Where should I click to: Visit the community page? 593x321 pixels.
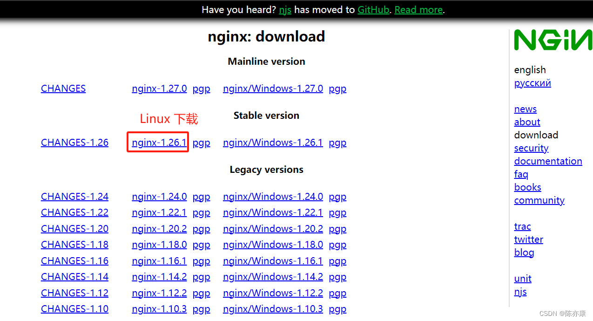(539, 200)
